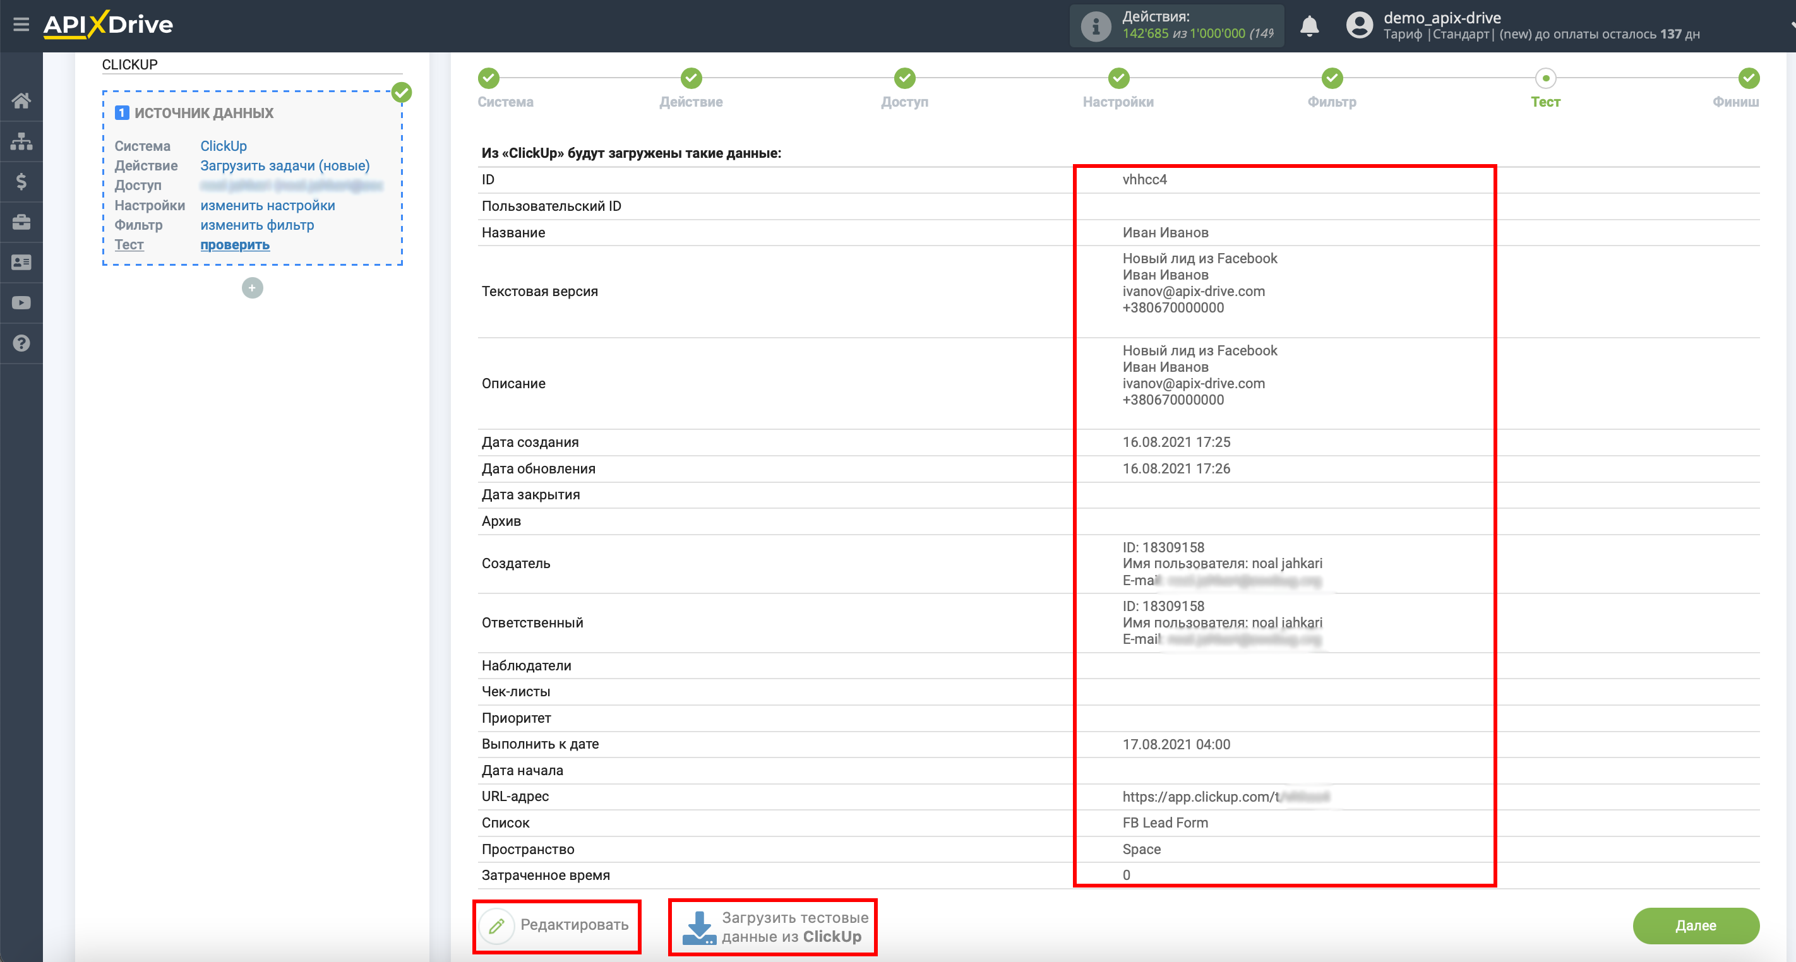Click the проверить test link
The width and height of the screenshot is (1796, 962).
(x=235, y=245)
